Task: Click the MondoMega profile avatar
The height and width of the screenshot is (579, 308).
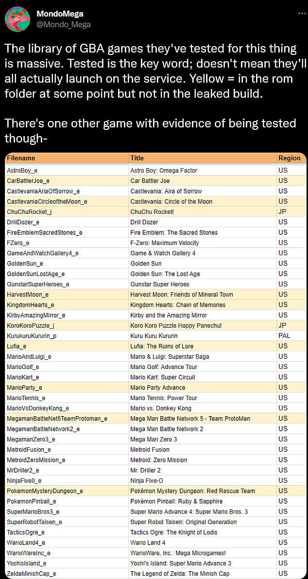Action: click(x=17, y=18)
